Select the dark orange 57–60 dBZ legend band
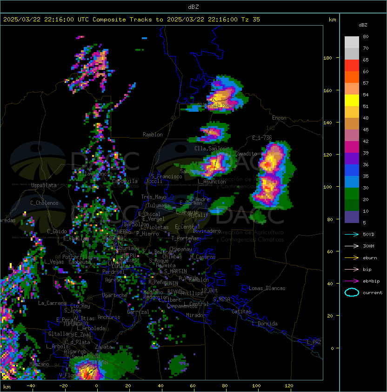387x392 pixels. click(352, 77)
